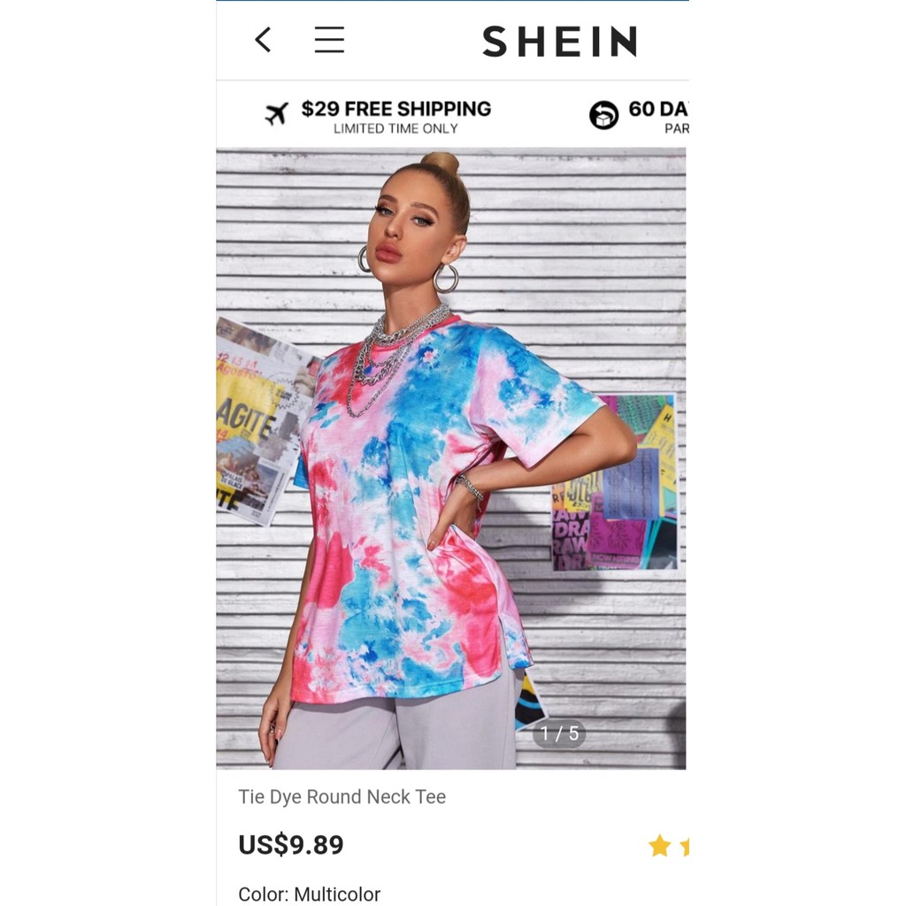Open the 60 DA returns banner text
Screen dimensions: 906x906
[658, 109]
